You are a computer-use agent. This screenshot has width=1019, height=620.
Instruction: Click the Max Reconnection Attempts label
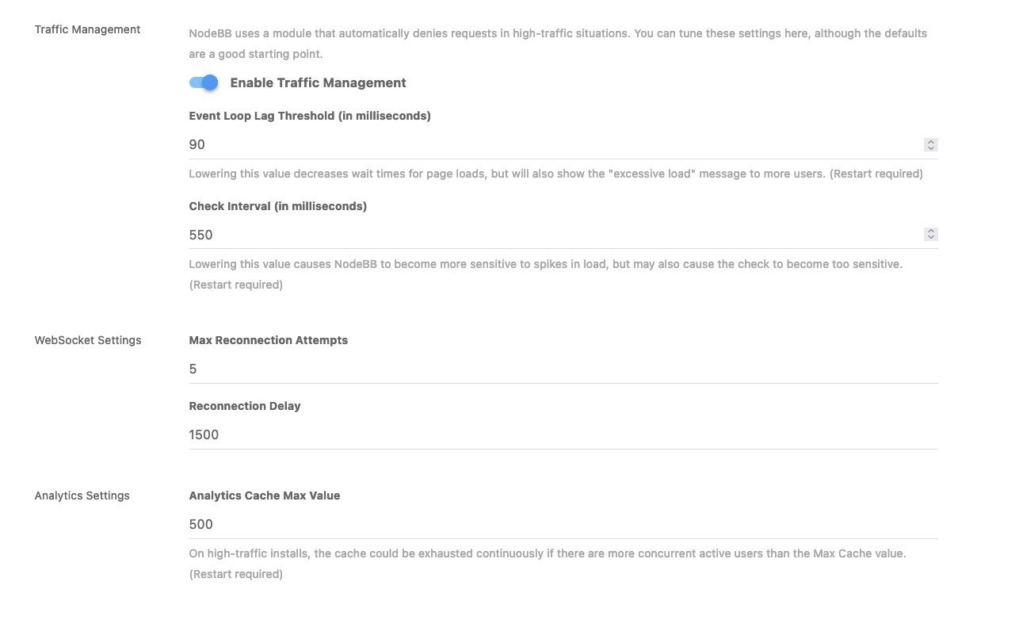[268, 340]
